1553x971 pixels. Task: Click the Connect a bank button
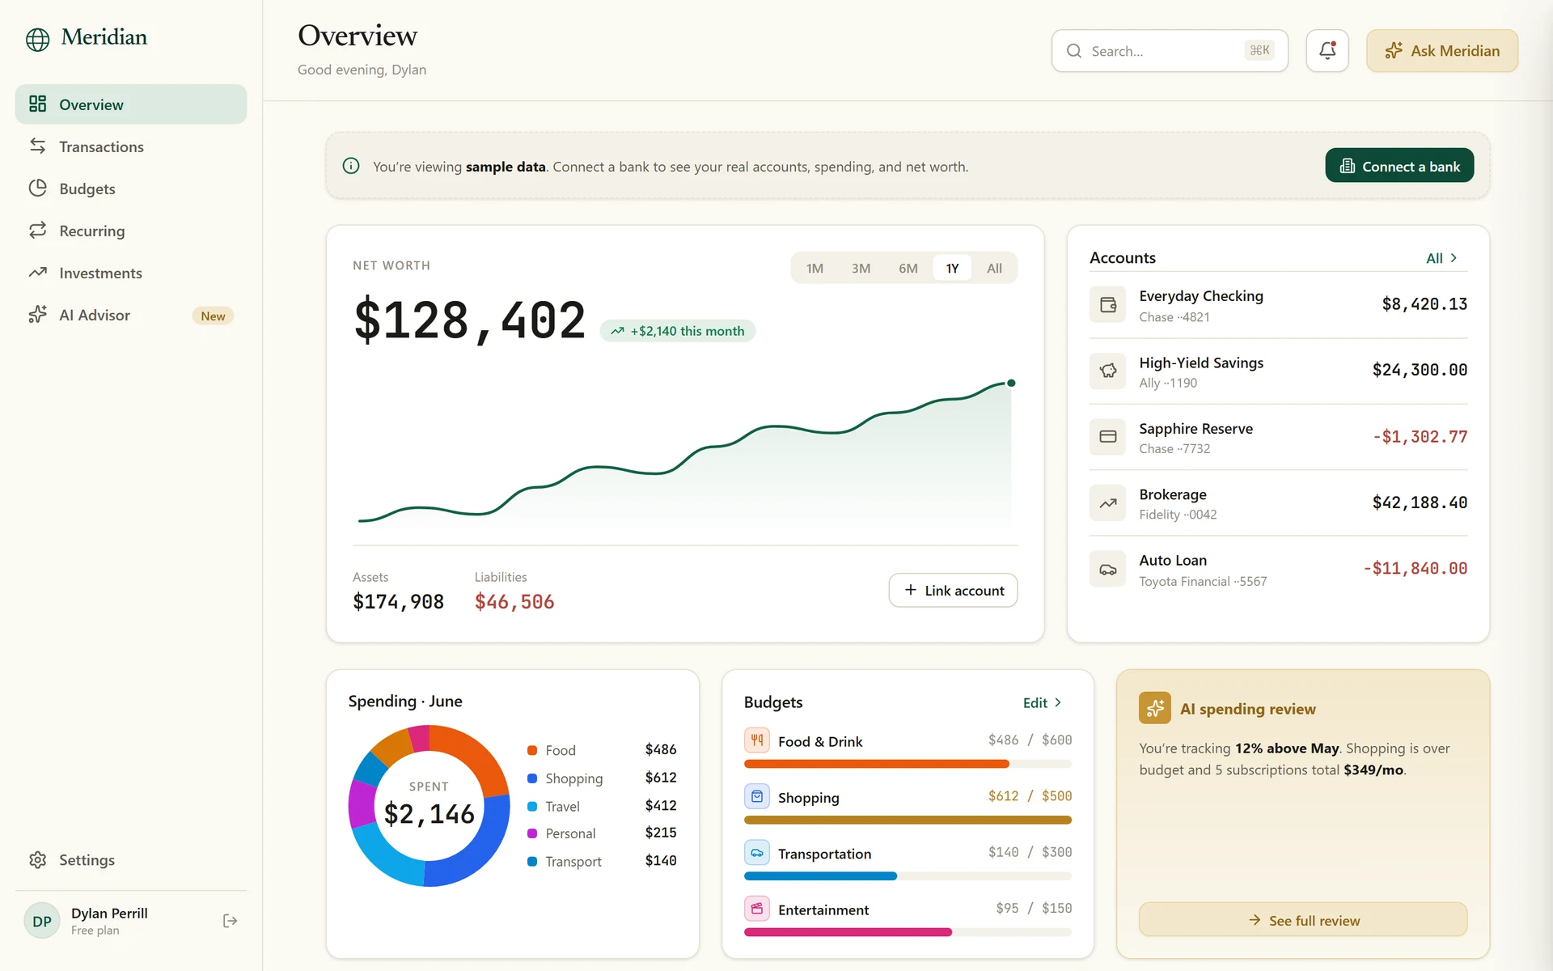click(x=1399, y=166)
